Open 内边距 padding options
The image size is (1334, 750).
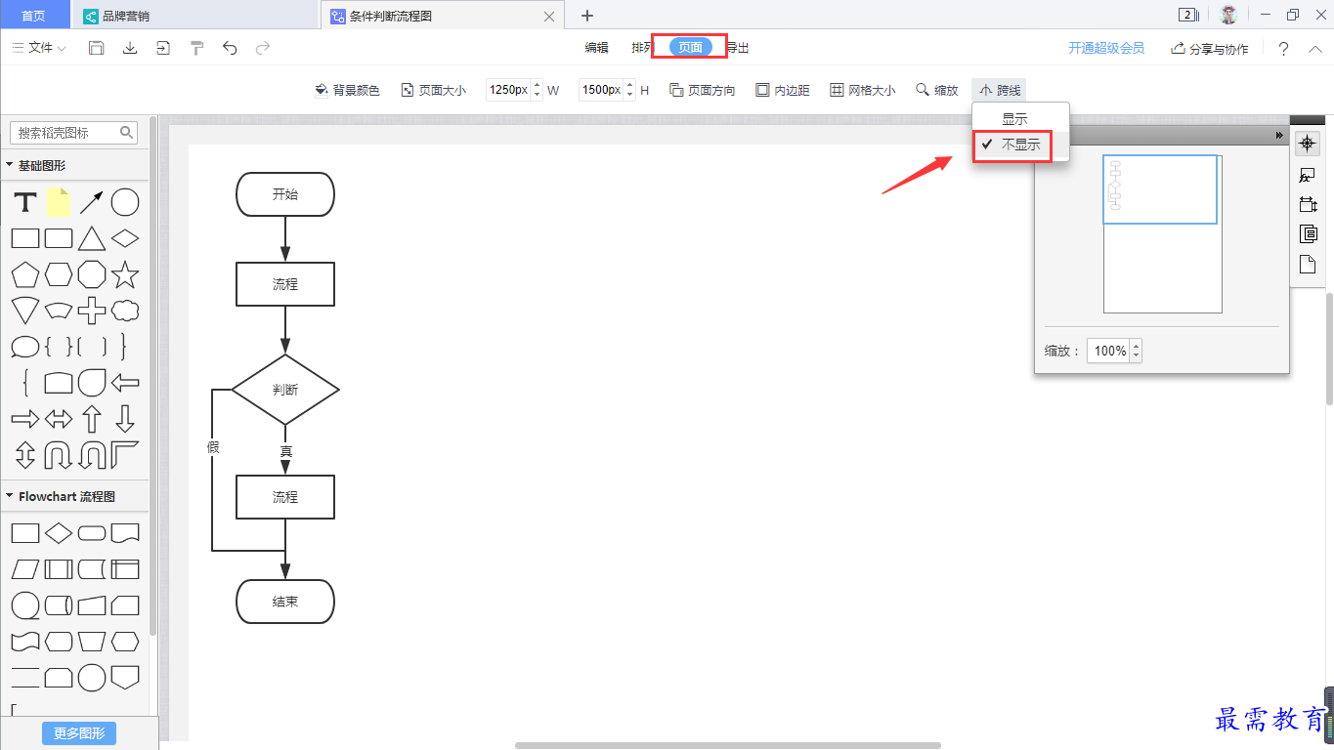pos(782,90)
